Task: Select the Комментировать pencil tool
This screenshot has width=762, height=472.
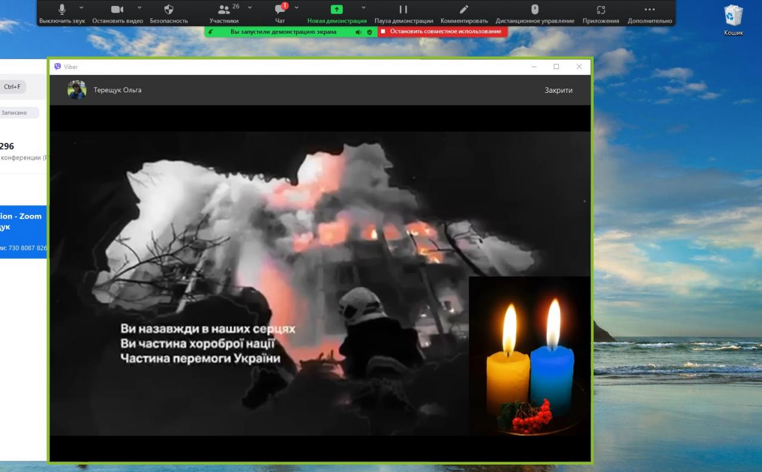Action: (x=464, y=10)
